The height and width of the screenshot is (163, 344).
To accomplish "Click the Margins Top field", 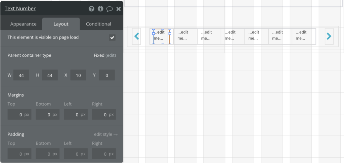I will (x=19, y=114).
